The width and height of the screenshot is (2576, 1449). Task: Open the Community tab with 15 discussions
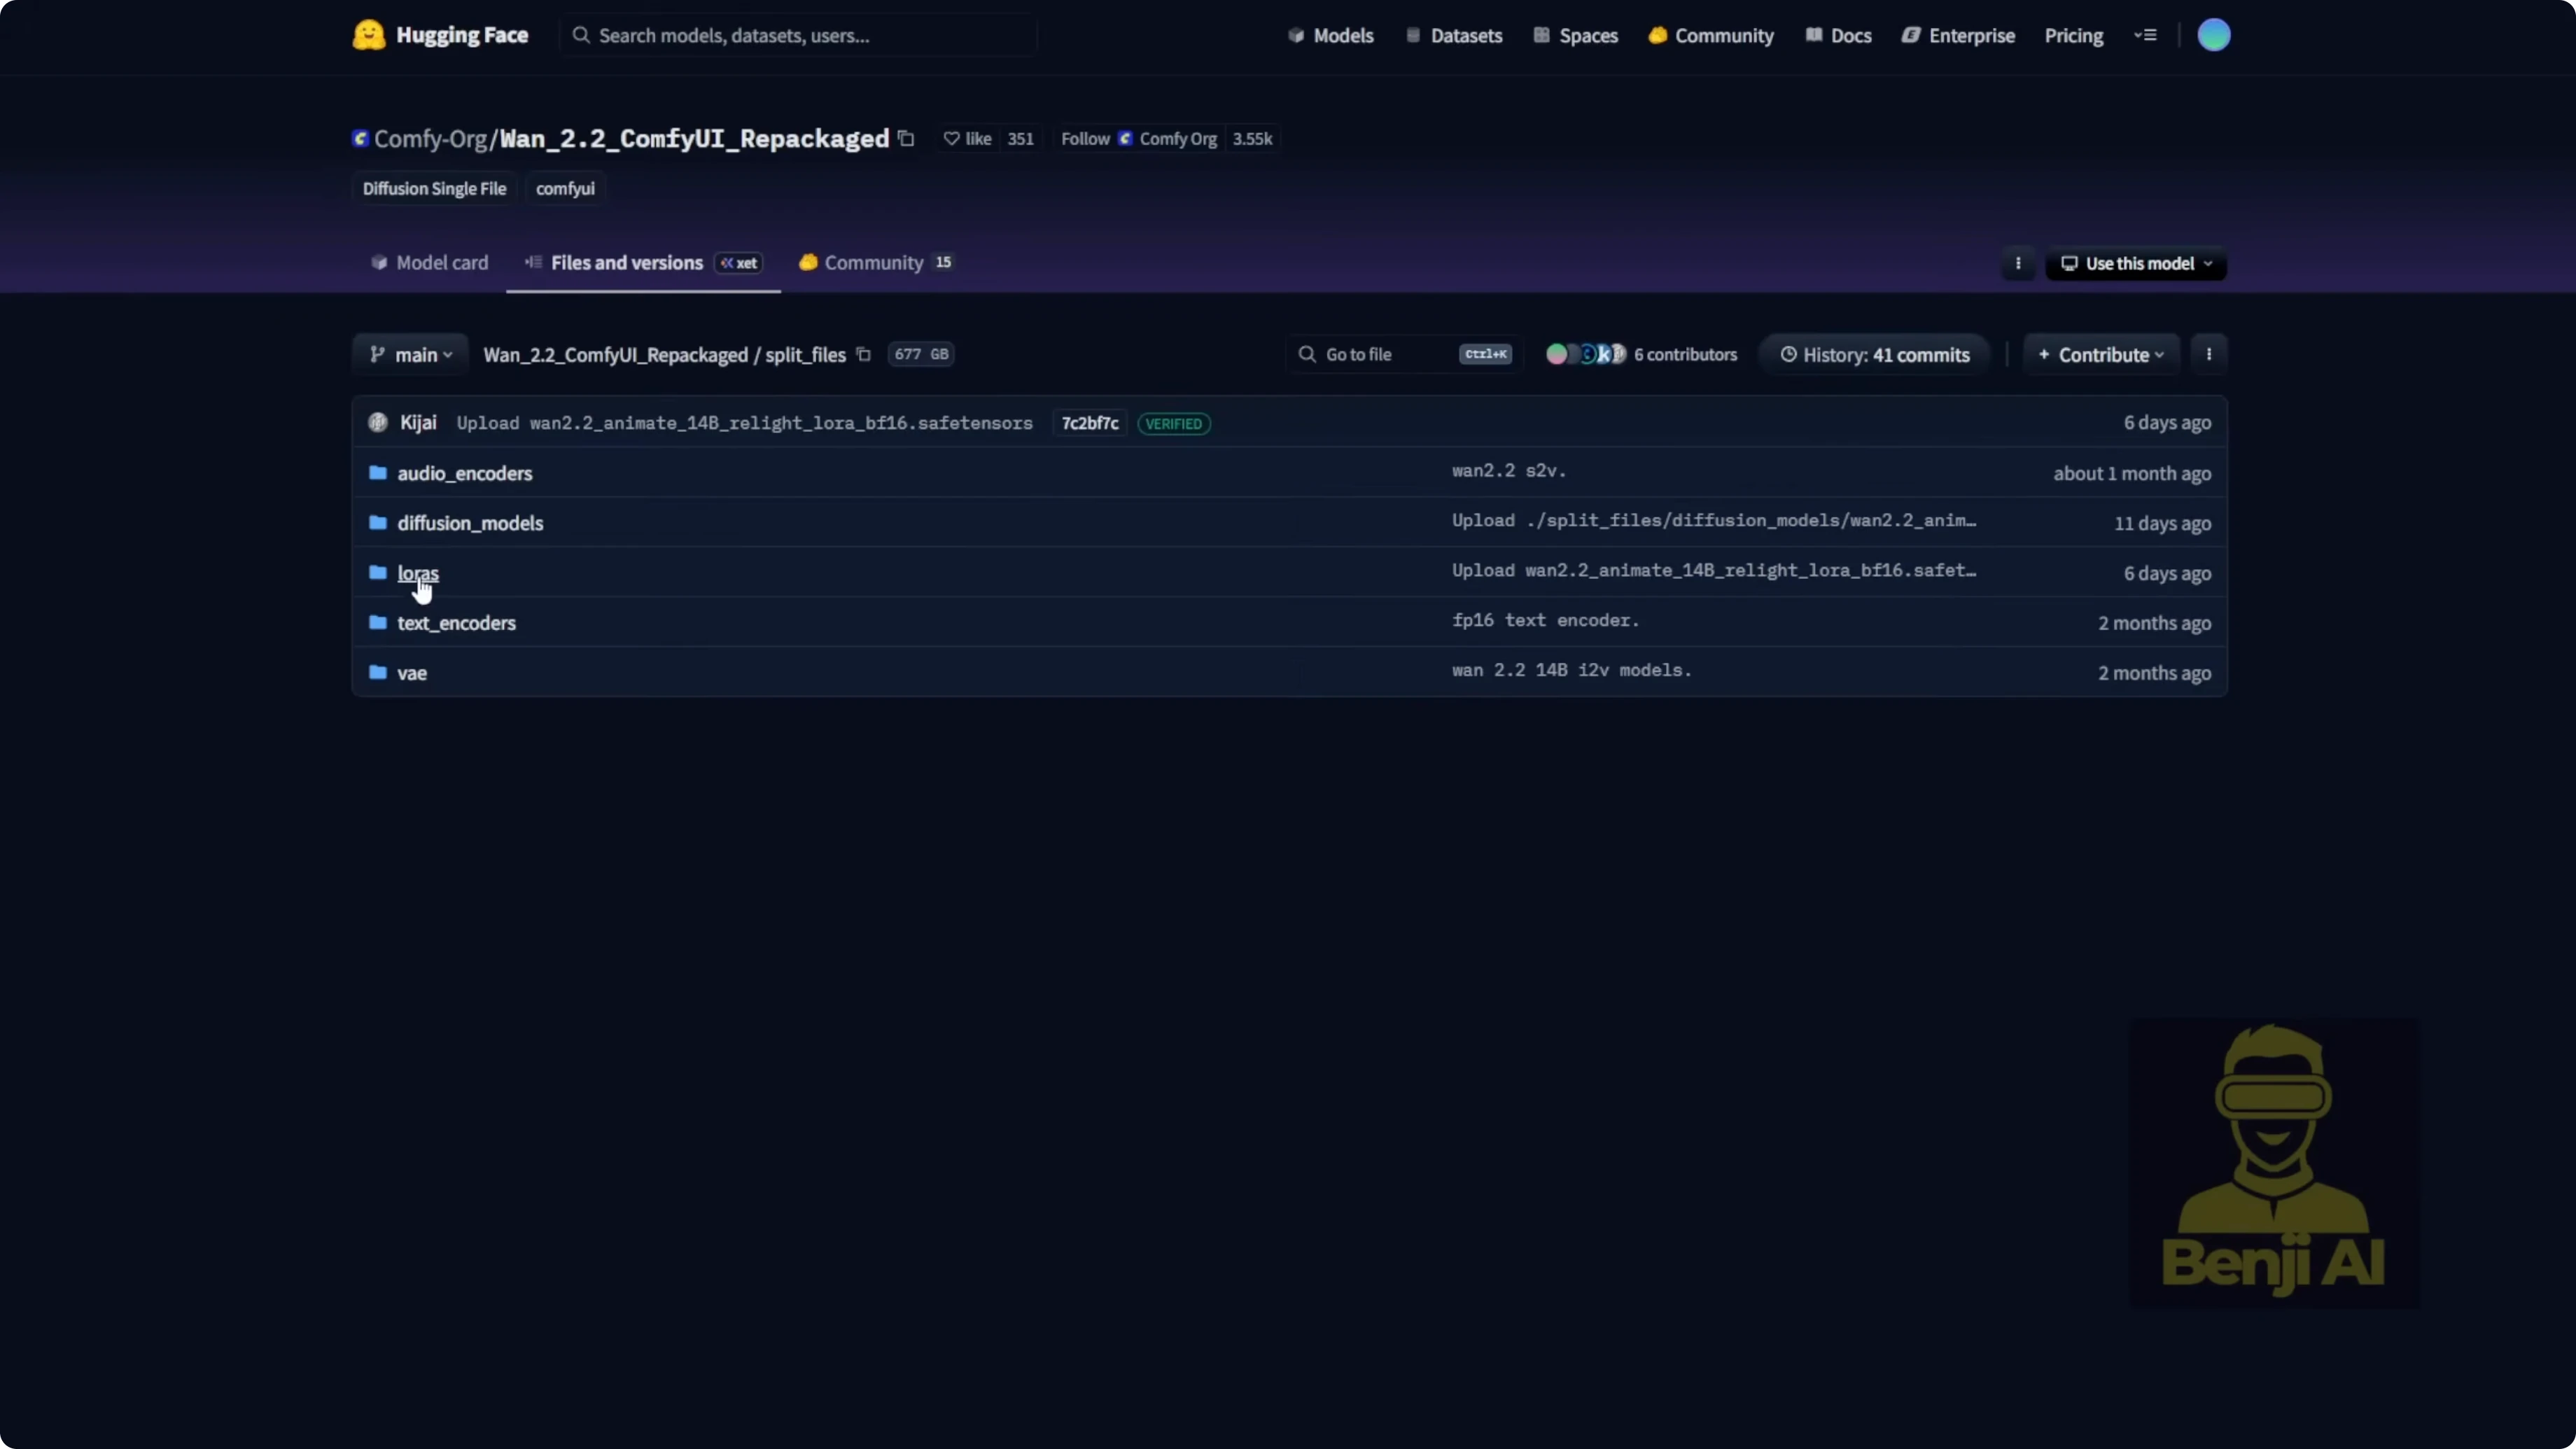874,263
